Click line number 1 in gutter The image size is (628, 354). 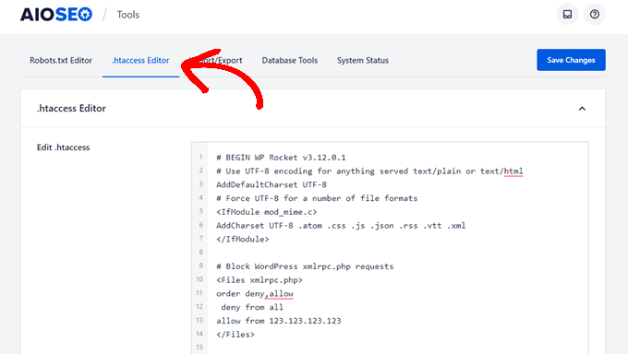coord(200,157)
